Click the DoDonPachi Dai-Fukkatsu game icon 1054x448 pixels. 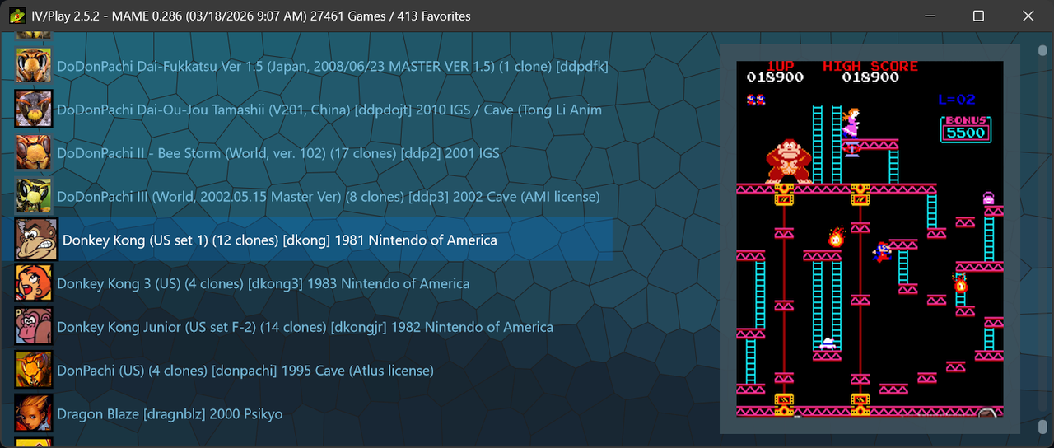[34, 66]
